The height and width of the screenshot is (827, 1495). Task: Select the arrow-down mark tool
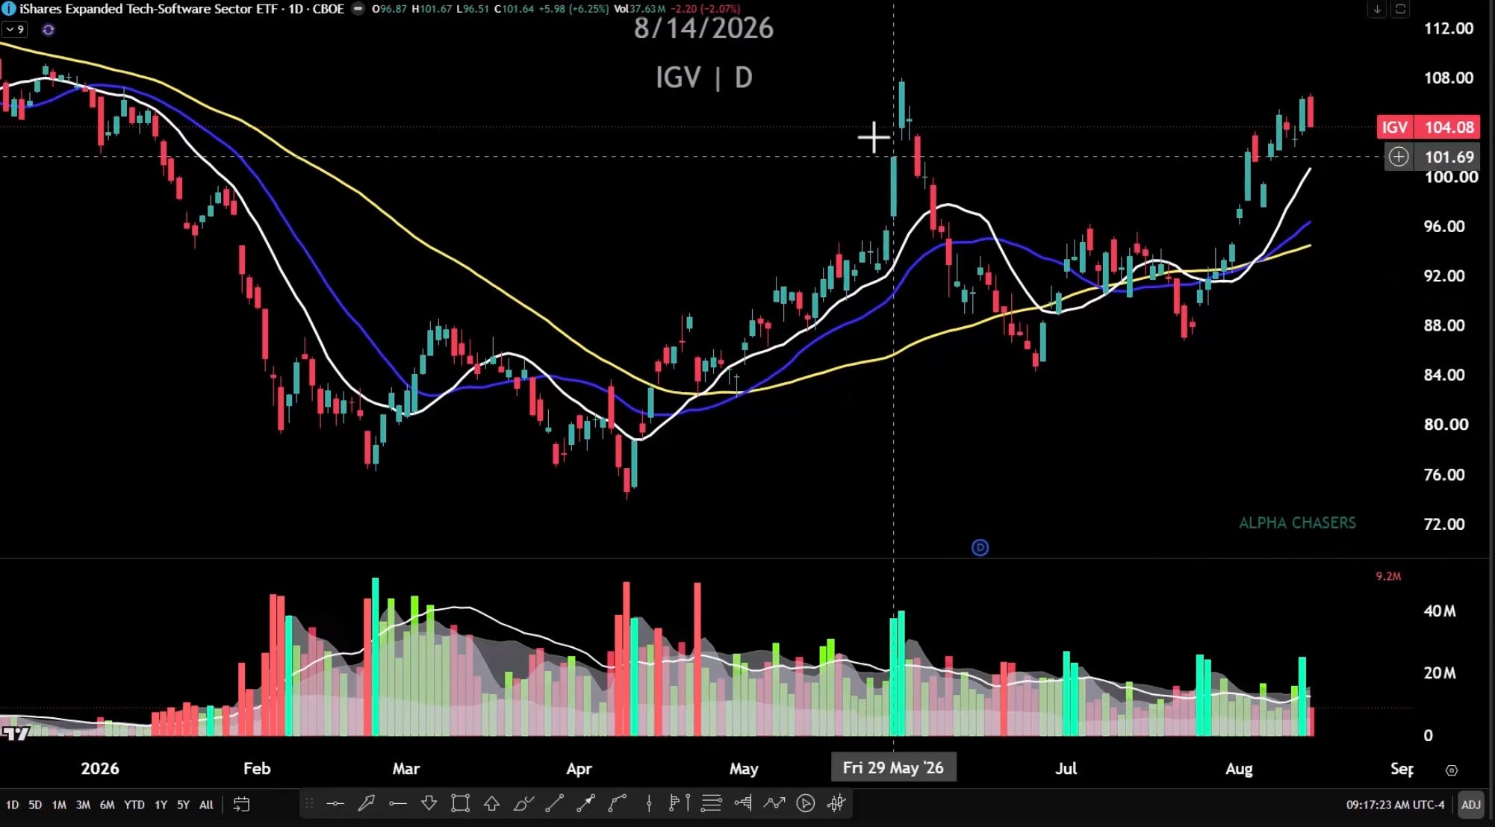pyautogui.click(x=429, y=804)
